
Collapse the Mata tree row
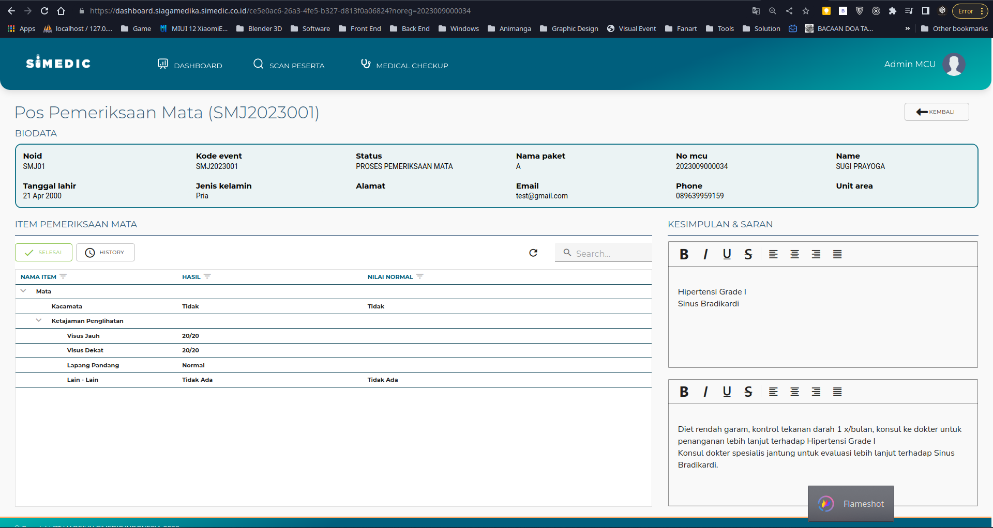[x=23, y=291]
